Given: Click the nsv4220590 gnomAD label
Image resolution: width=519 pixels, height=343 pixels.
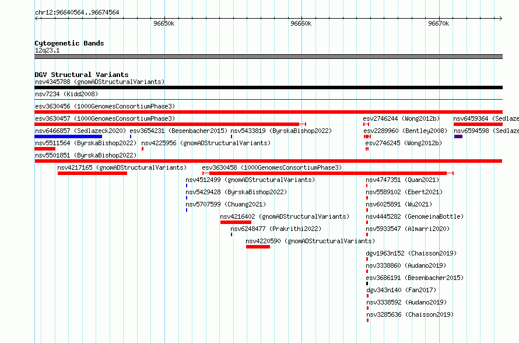Looking at the screenshot, I should coord(310,241).
